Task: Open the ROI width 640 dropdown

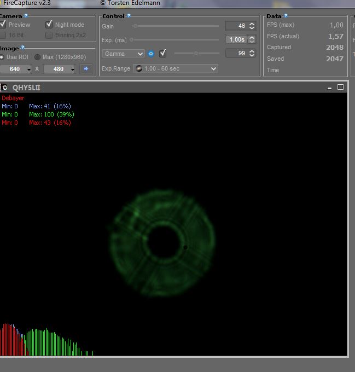Action: pos(18,68)
